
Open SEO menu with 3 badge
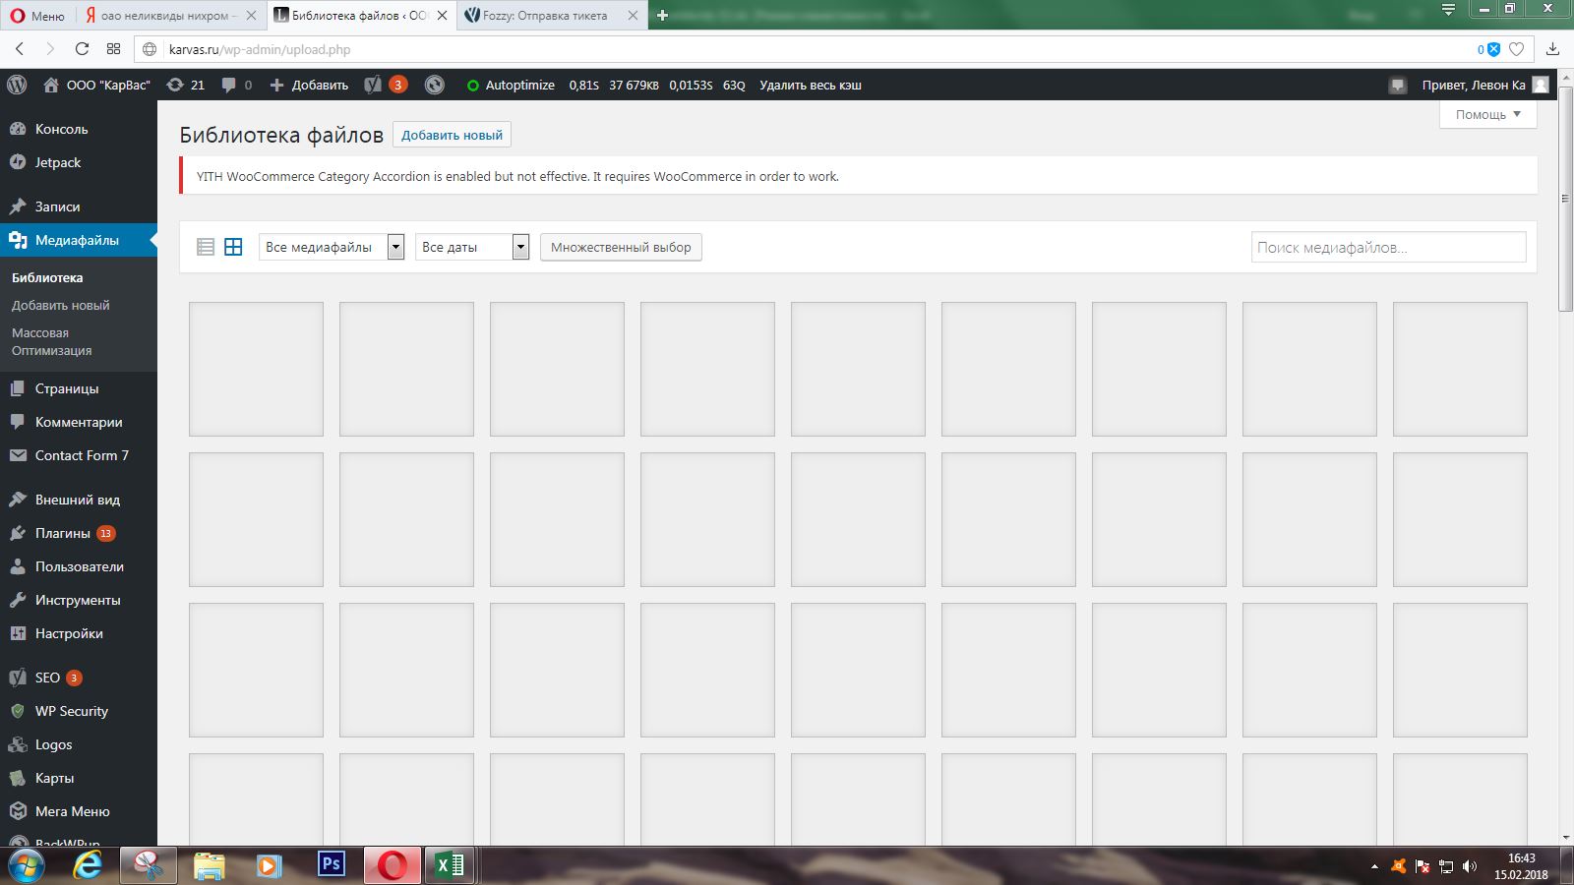[x=79, y=678]
